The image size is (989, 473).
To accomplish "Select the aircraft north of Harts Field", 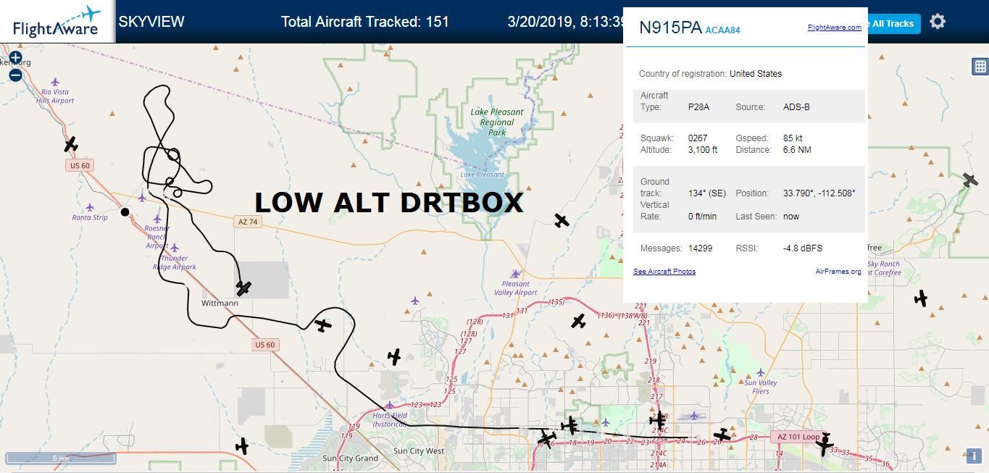I will 393,356.
